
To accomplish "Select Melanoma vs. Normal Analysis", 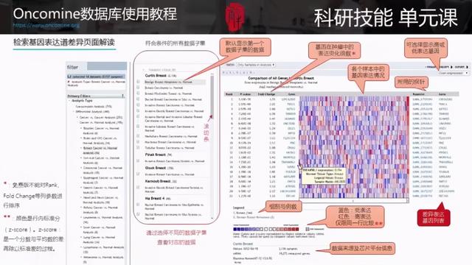I will tap(103, 259).
